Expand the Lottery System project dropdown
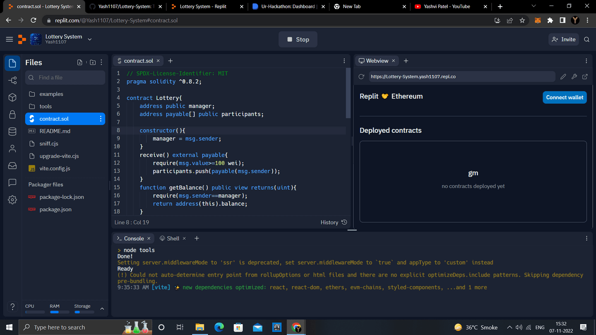The width and height of the screenshot is (596, 335). [x=90, y=39]
